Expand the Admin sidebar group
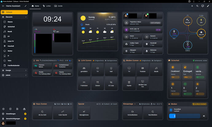 click(26, 75)
